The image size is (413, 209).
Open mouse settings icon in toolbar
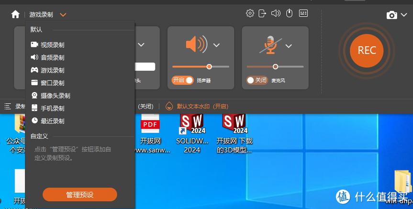click(x=289, y=13)
